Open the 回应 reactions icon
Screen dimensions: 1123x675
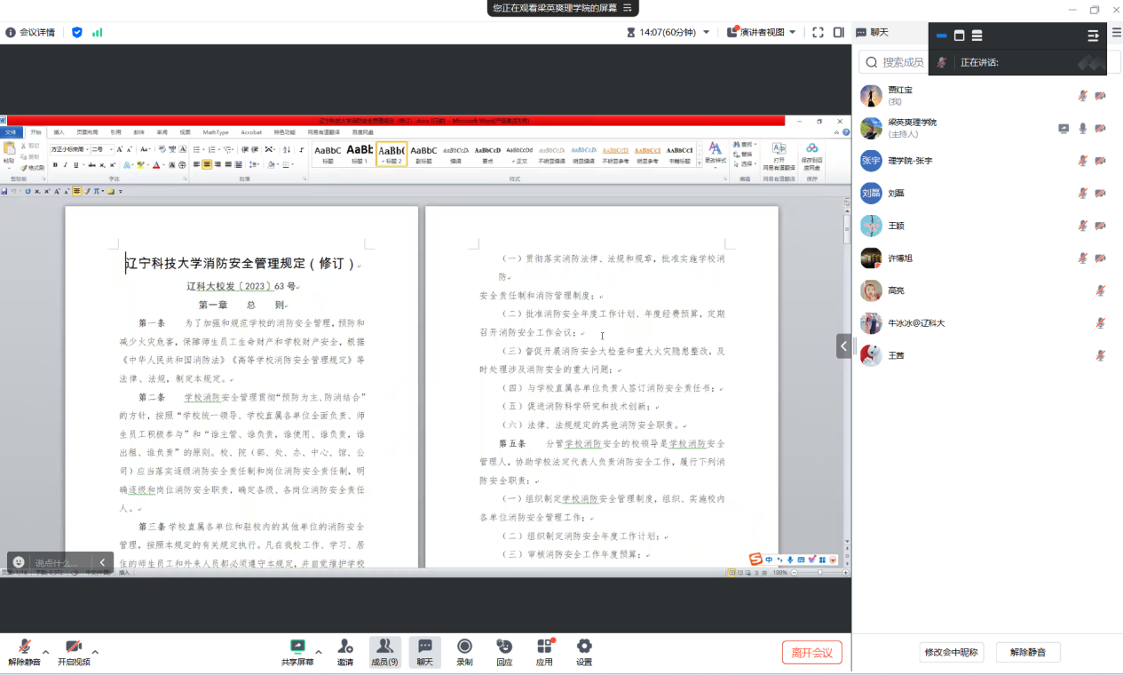[x=504, y=647]
